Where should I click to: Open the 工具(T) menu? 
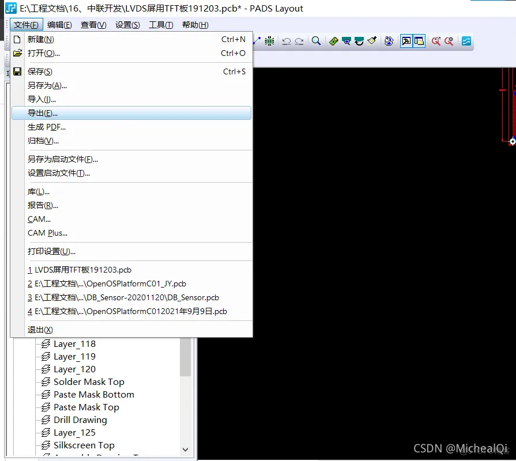[x=161, y=25]
